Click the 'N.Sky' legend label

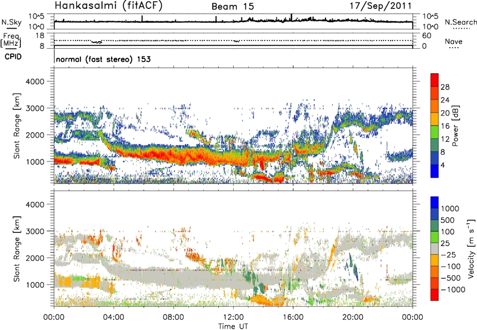(x=11, y=22)
